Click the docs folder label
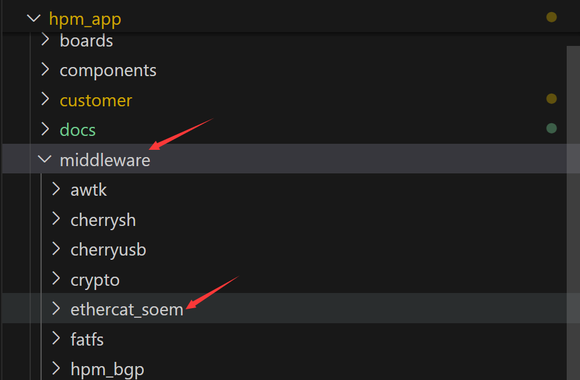 pos(78,130)
